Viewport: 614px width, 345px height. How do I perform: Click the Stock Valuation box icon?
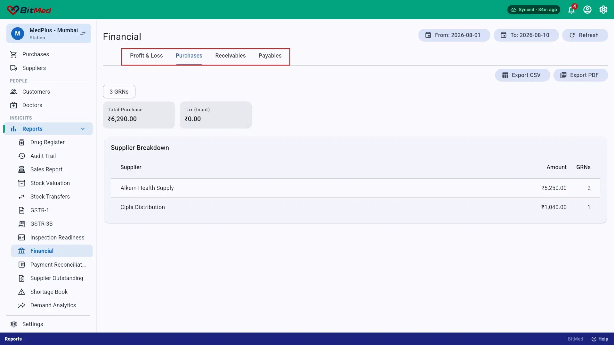tap(21, 183)
